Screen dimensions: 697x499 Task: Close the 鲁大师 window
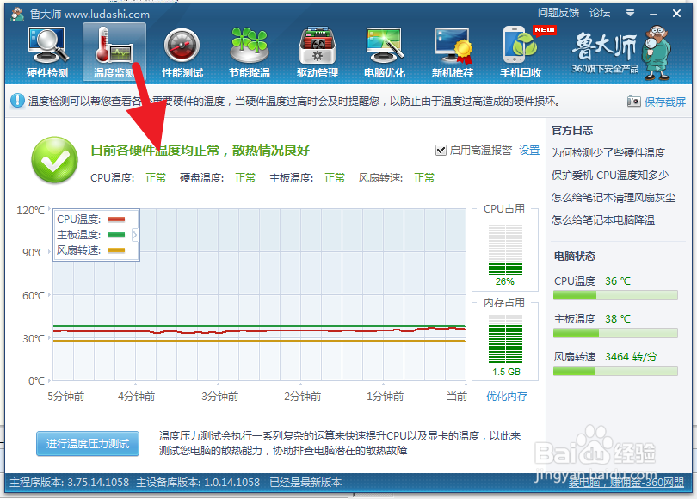pyautogui.click(x=676, y=14)
